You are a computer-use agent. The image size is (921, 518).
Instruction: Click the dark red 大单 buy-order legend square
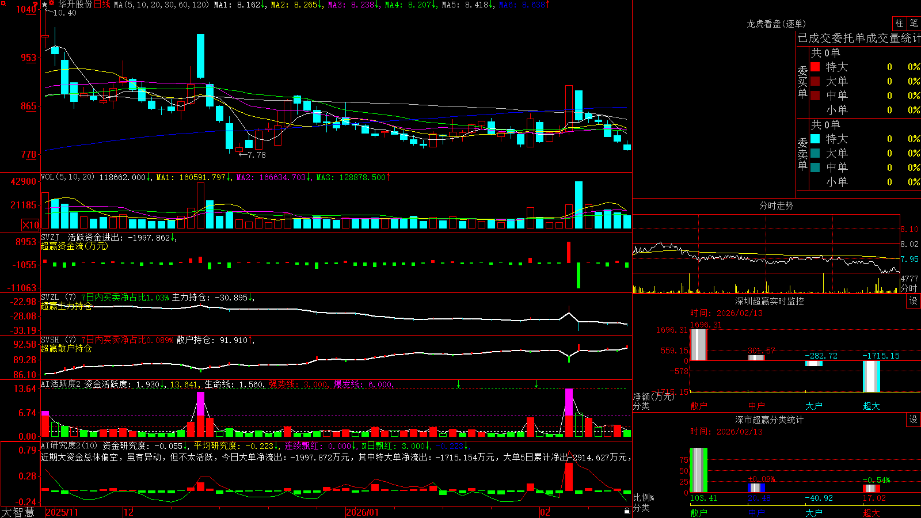tap(815, 81)
